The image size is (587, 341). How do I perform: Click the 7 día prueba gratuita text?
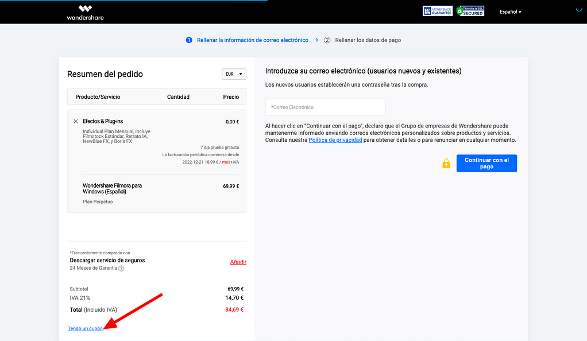point(219,148)
